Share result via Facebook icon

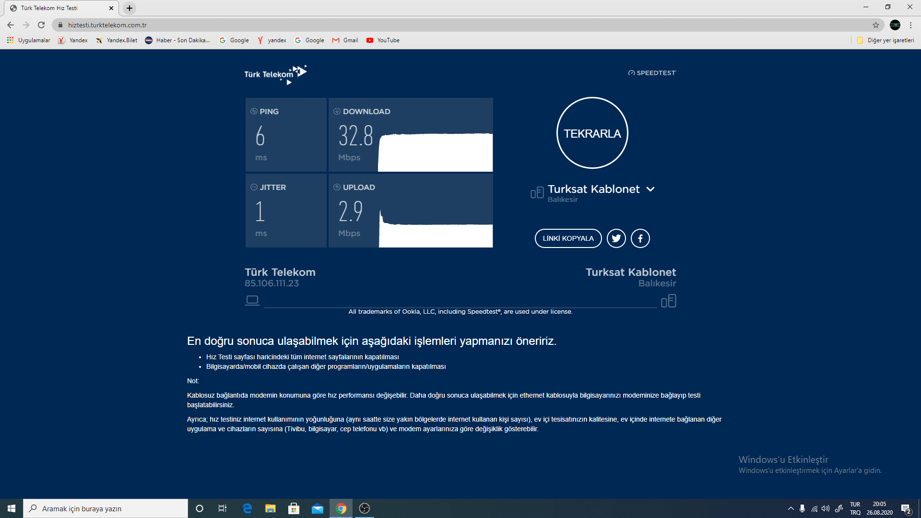(640, 238)
